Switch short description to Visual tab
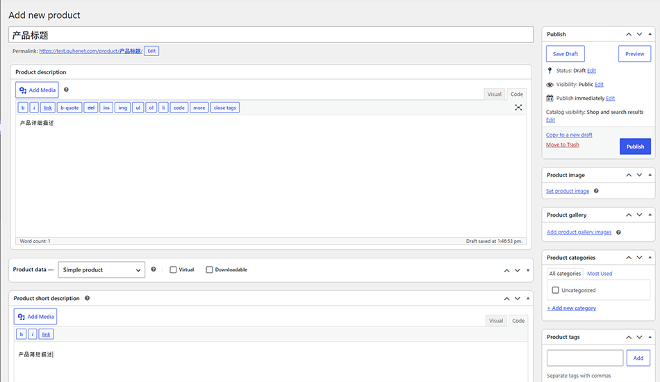This screenshot has width=660, height=382. click(x=496, y=321)
